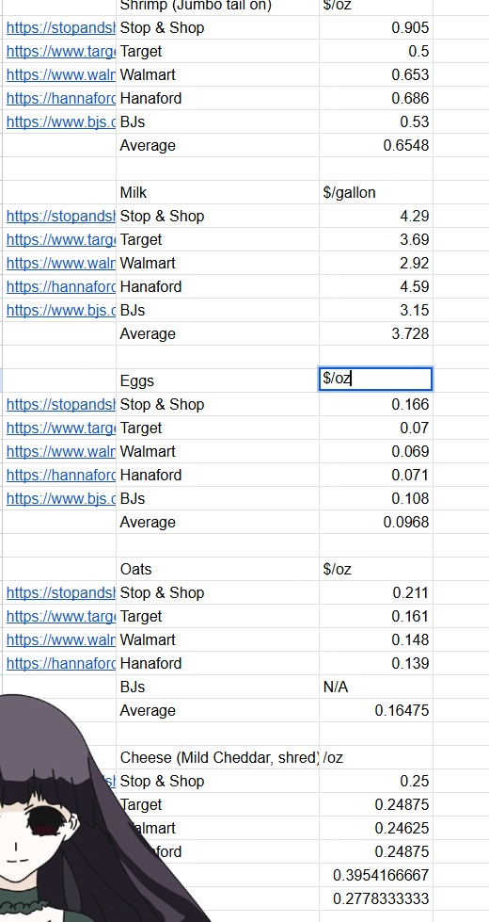The height and width of the screenshot is (922, 489).
Task: Select the Hanaford eggs price 0.071
Action: click(x=376, y=475)
